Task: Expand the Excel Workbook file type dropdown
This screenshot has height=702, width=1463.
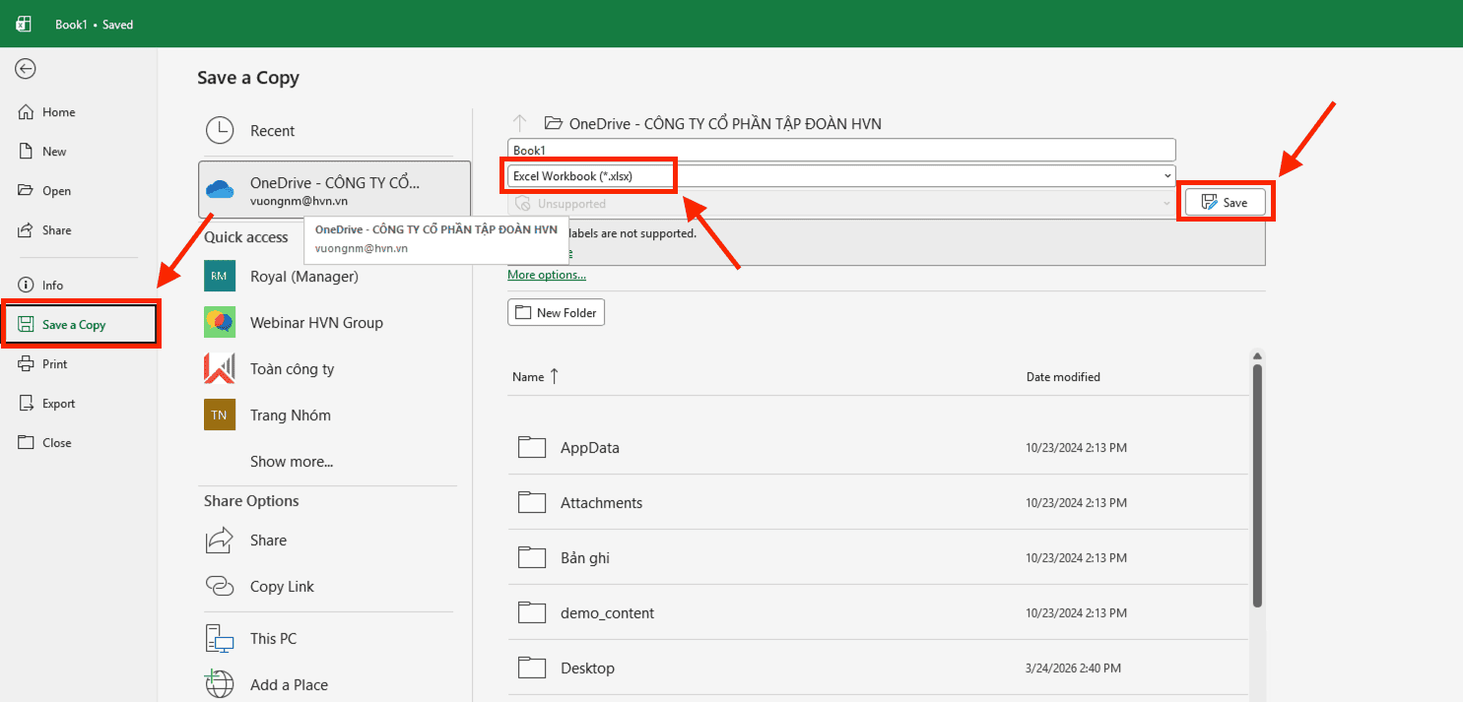Action: (1167, 176)
